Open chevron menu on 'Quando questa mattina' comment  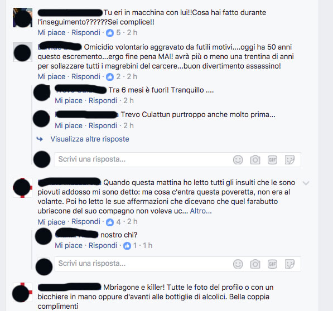[x=306, y=183]
